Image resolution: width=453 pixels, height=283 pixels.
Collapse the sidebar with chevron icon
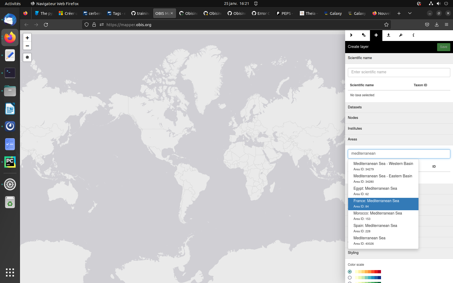[x=351, y=35]
